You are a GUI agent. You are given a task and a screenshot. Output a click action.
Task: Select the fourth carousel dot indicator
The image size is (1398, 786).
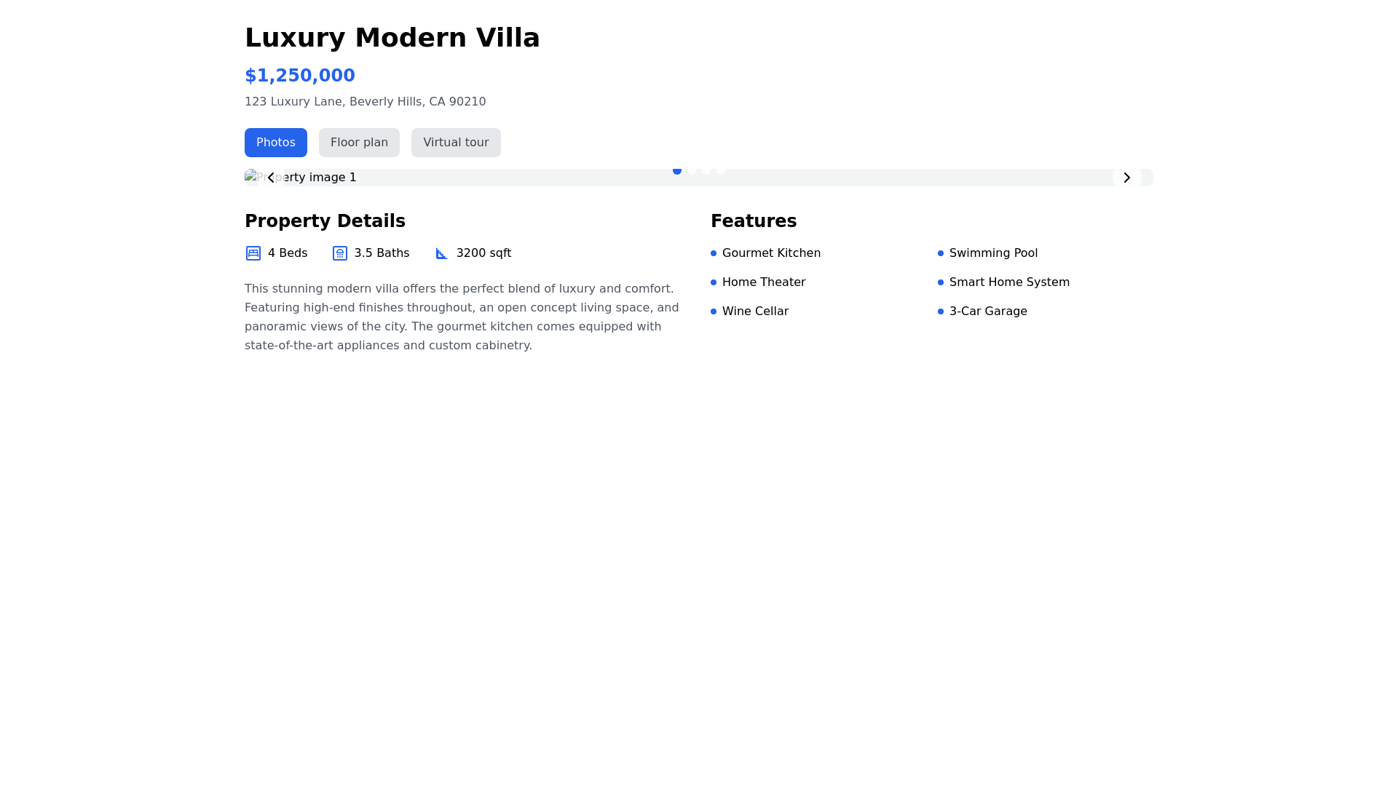(x=721, y=171)
